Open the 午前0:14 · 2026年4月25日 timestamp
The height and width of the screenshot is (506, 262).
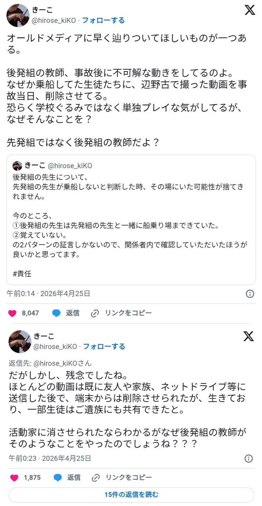48,293
